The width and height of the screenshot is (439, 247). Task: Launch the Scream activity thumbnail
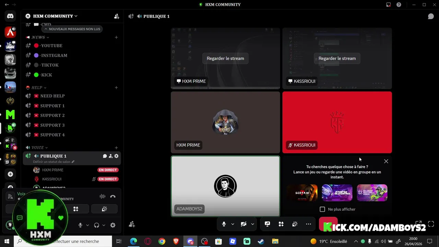[302, 193]
